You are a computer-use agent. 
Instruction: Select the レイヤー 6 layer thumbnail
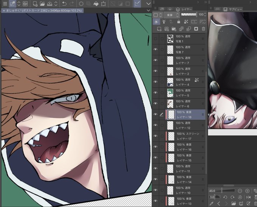[170, 103]
